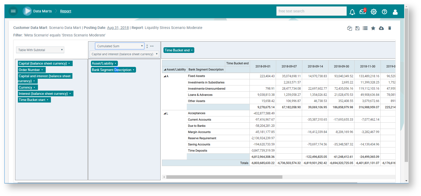This screenshot has width=421, height=196.
Task: Open the inbox with unread badge
Action: 363,12
